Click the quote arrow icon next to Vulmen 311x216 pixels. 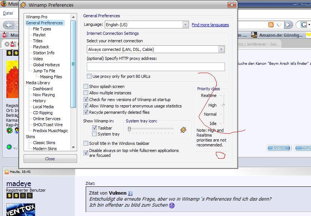(130, 193)
